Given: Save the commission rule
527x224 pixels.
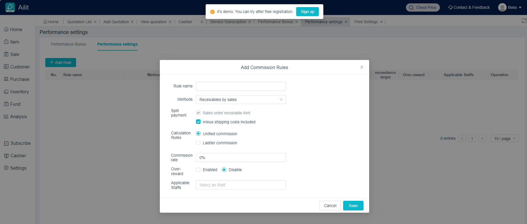Looking at the screenshot, I should [x=353, y=206].
